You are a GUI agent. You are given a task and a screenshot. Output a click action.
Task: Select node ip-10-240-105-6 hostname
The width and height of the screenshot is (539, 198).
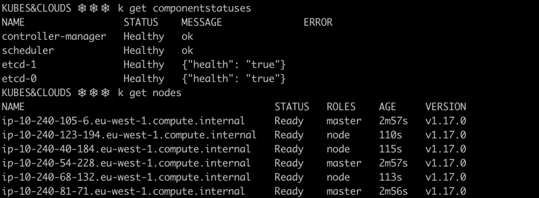(123, 121)
